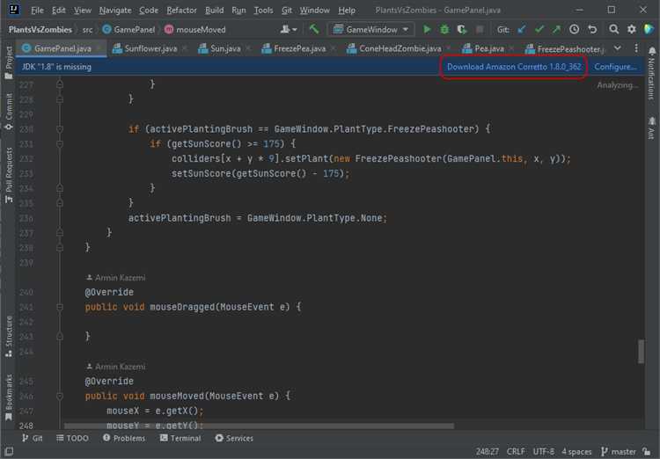Screen dimensions: 660x459
Task: Change indent setting 4 spaces
Action: pos(576,451)
